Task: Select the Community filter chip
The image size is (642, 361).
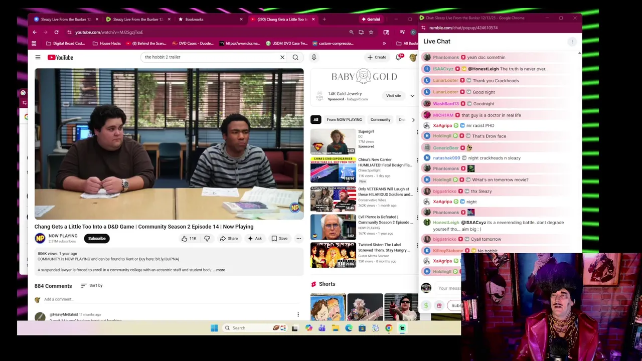Action: tap(380, 120)
